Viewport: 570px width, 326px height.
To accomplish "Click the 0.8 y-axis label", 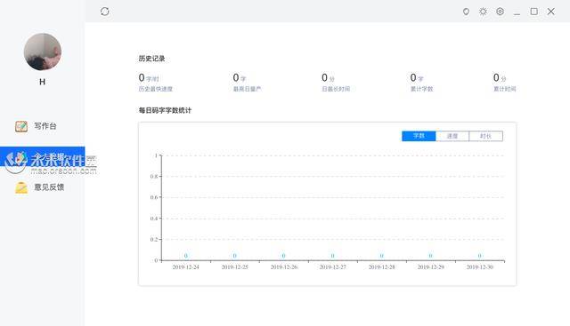I will pos(154,176).
